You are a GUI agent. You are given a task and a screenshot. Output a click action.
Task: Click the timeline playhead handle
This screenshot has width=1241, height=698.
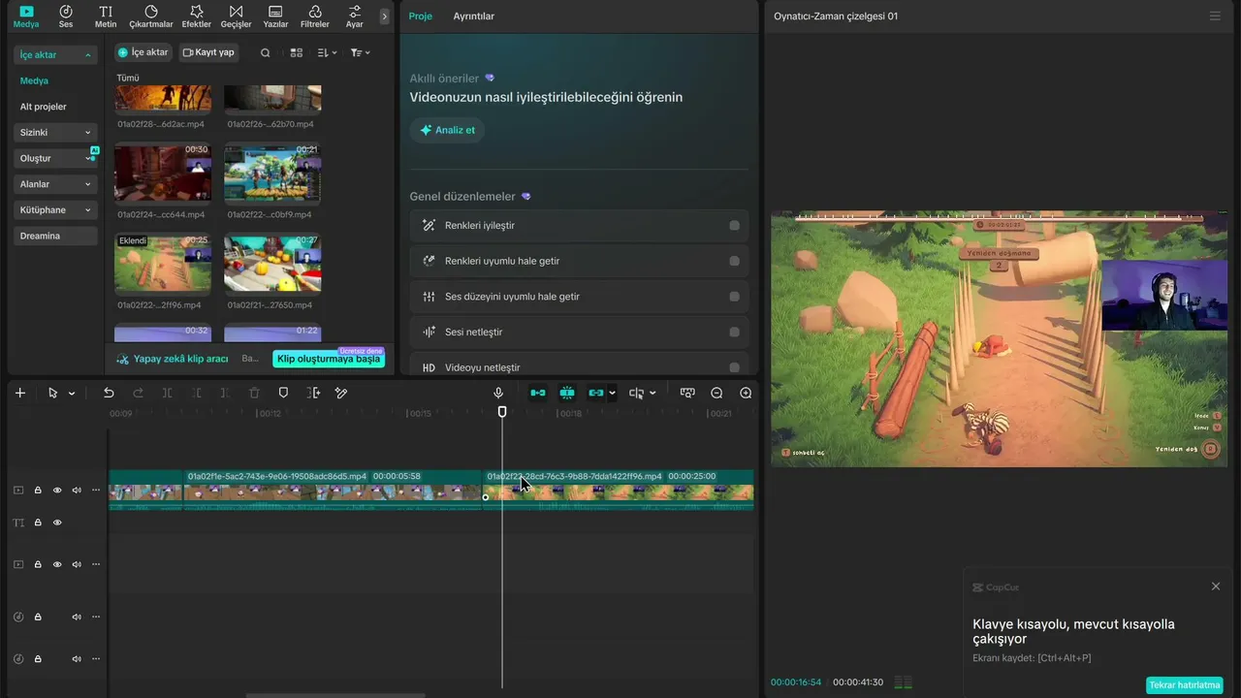tap(502, 412)
